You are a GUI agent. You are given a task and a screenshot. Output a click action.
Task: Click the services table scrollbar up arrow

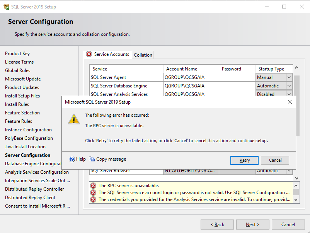pos(296,67)
